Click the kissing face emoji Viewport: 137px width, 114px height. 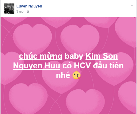pyautogui.click(x=76, y=75)
